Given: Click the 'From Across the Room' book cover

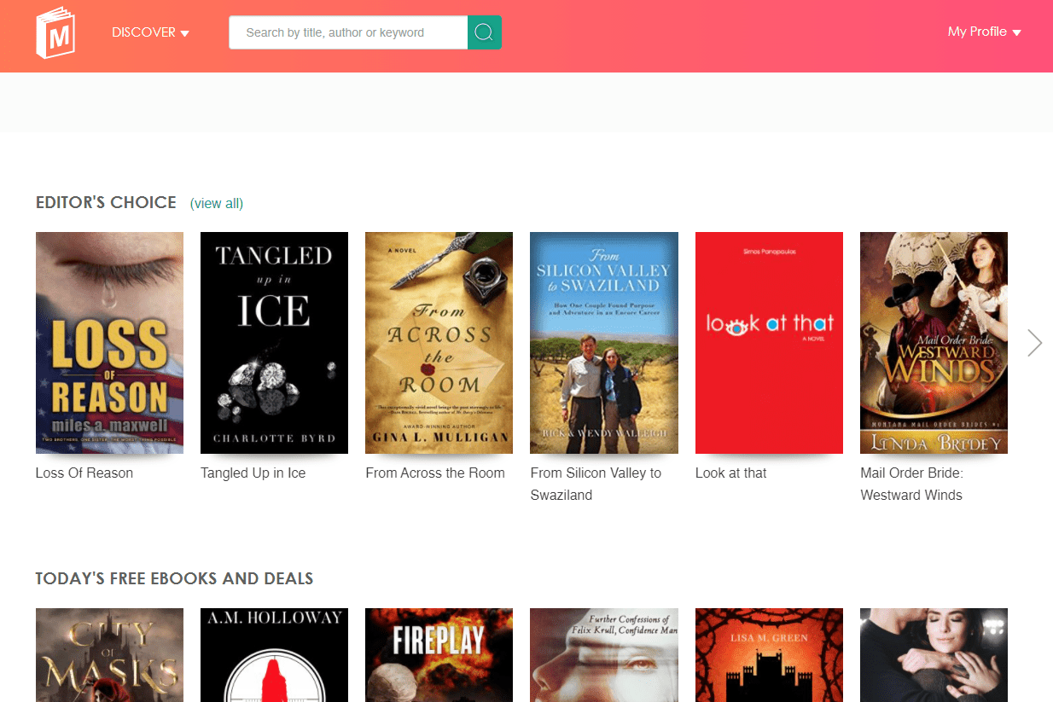Looking at the screenshot, I should click(439, 342).
